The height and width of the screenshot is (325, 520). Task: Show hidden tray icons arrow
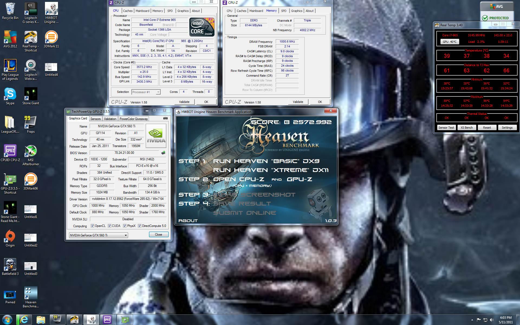[472, 320]
